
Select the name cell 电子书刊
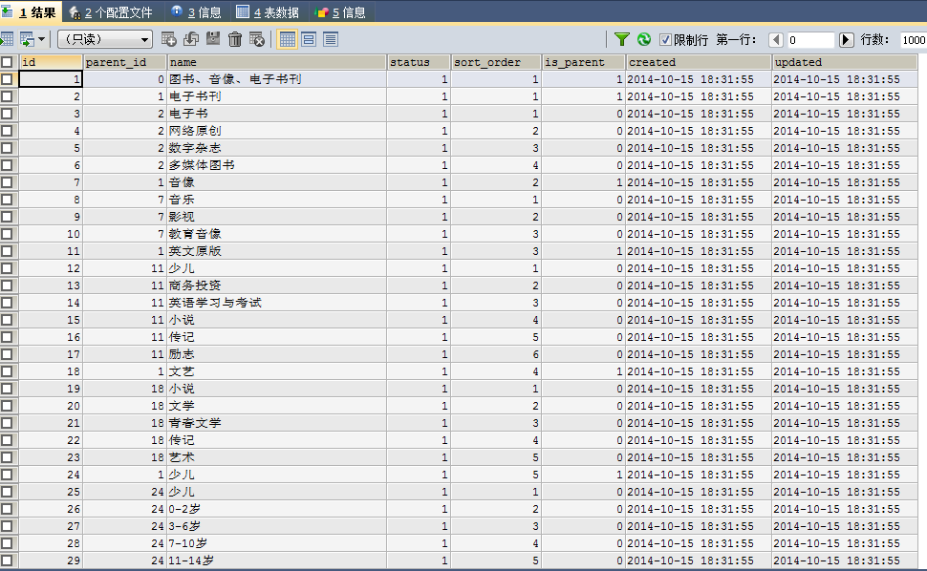(x=277, y=96)
